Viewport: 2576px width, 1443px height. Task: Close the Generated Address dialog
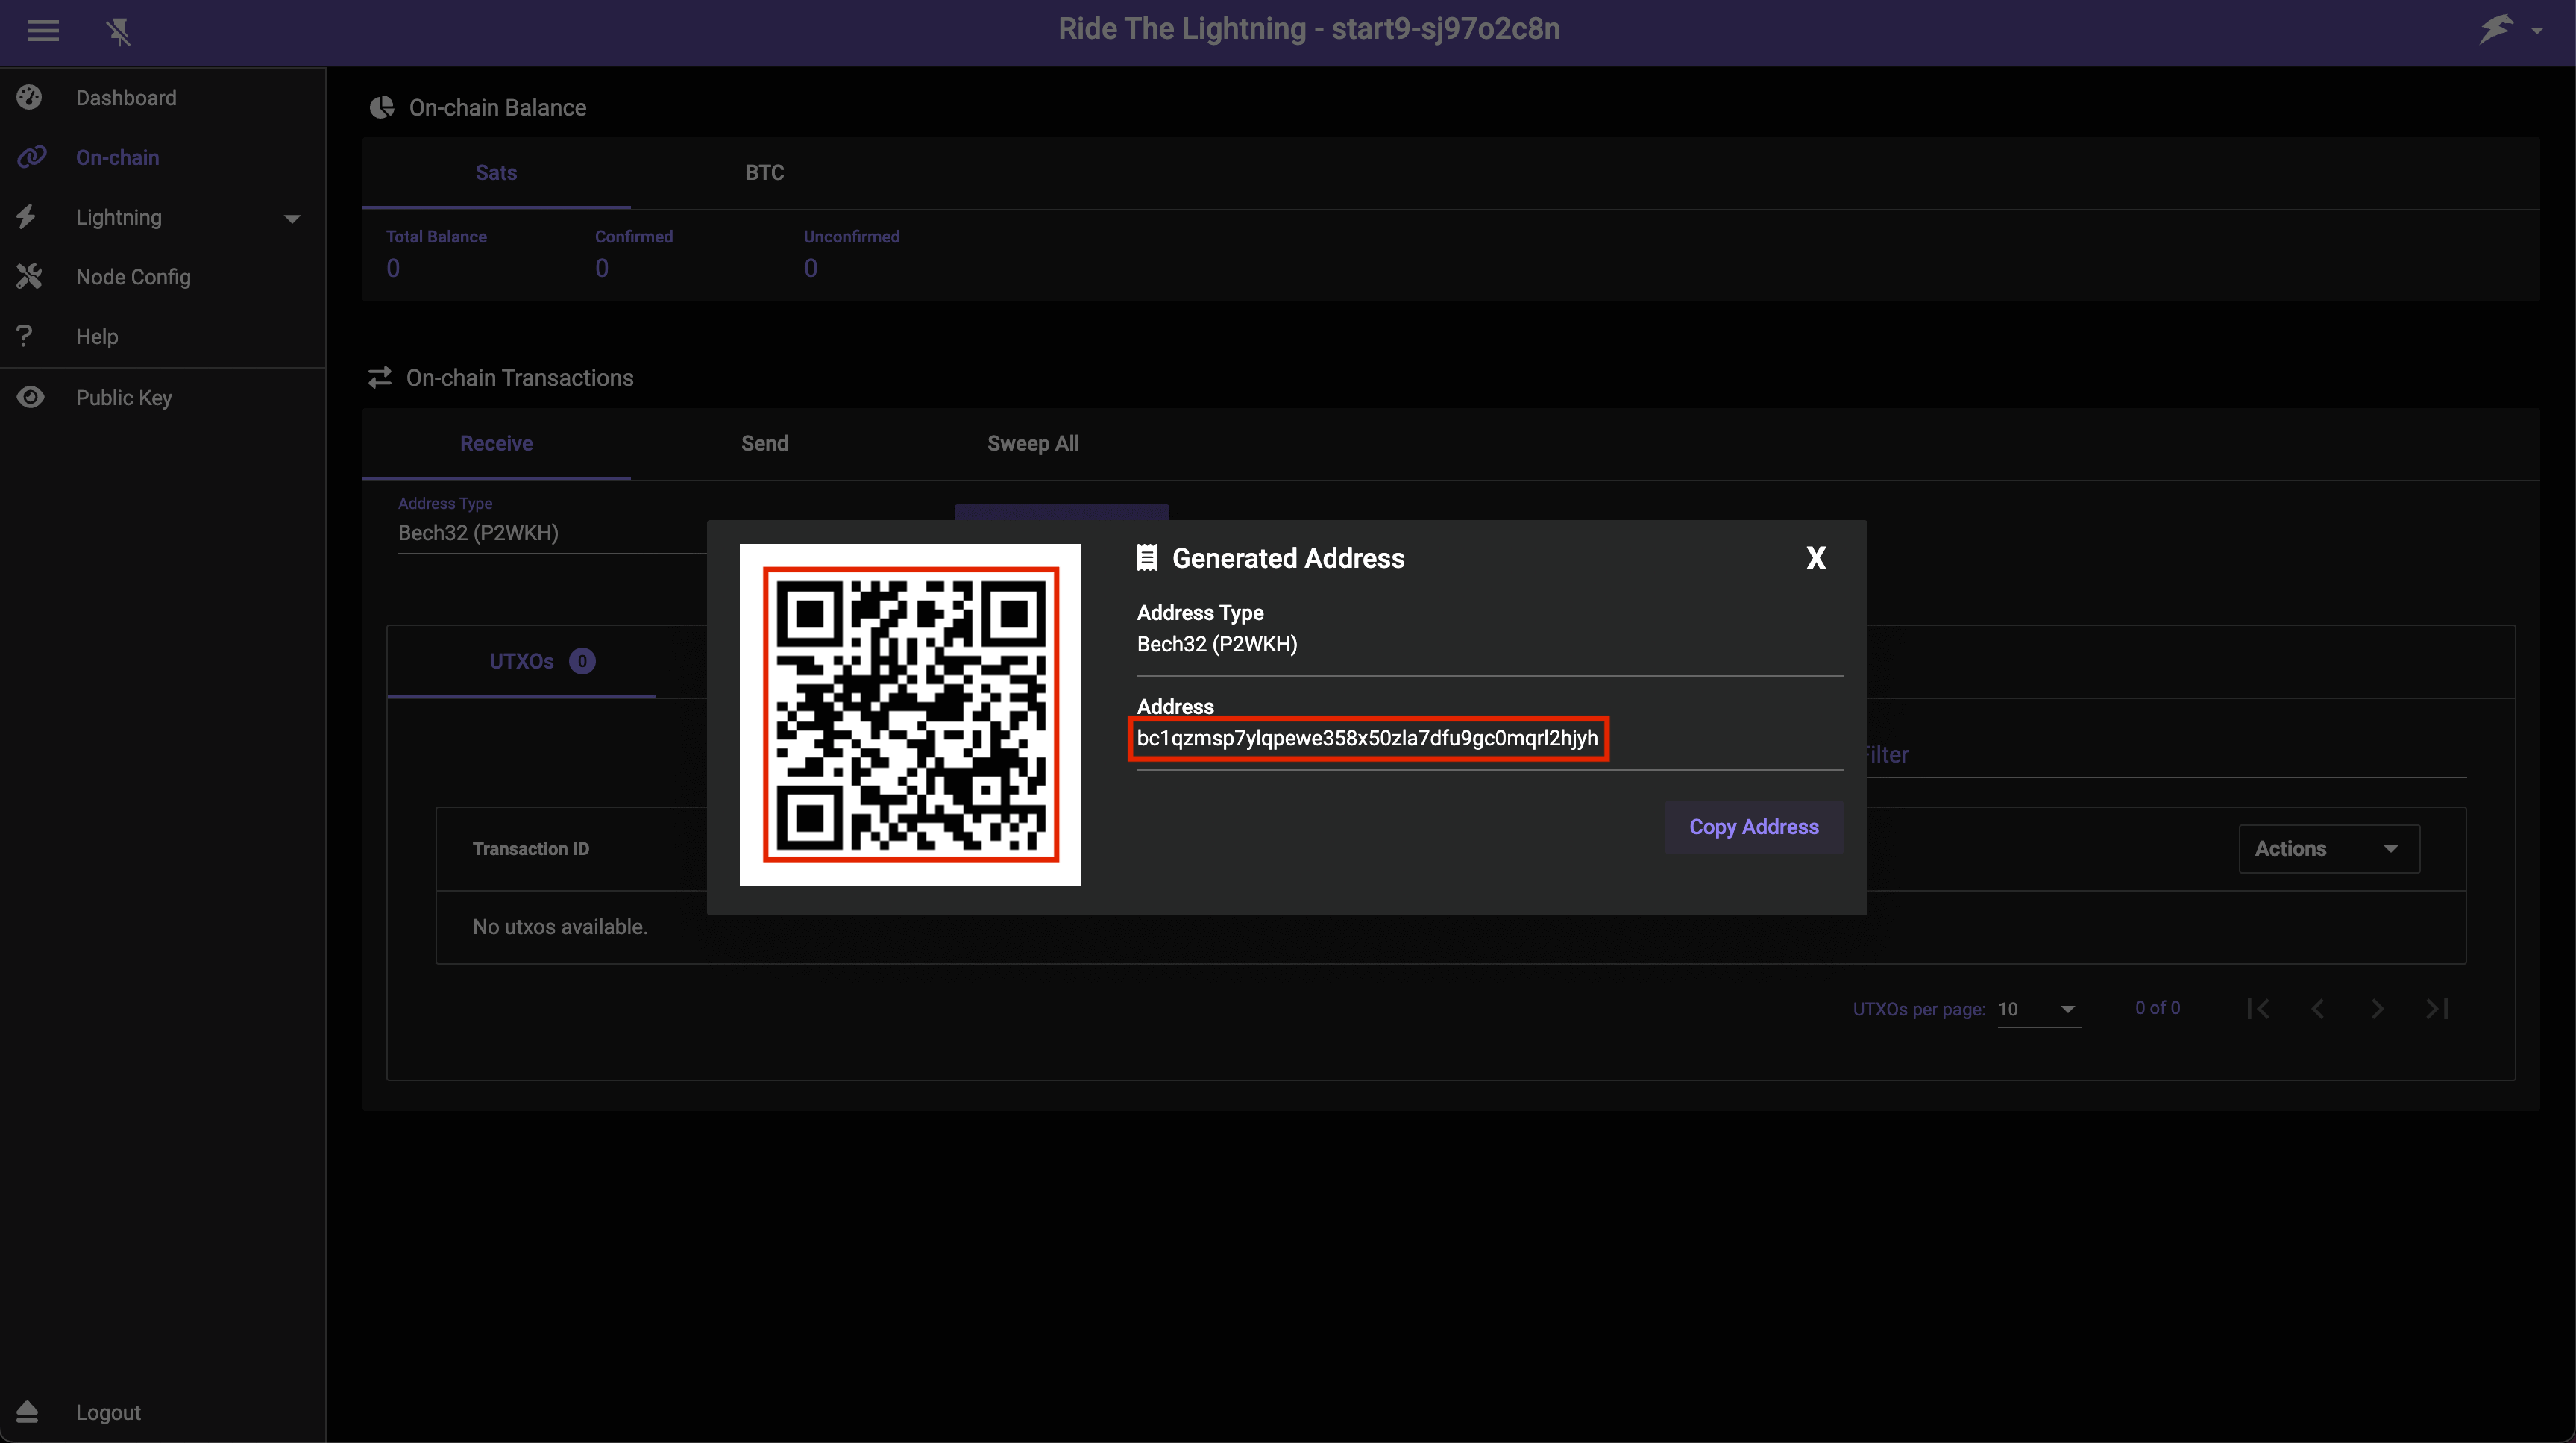coord(1815,557)
